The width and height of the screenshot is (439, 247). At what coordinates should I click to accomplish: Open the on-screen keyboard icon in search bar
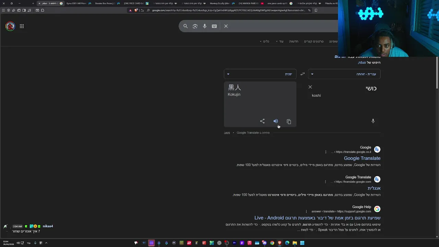click(214, 26)
